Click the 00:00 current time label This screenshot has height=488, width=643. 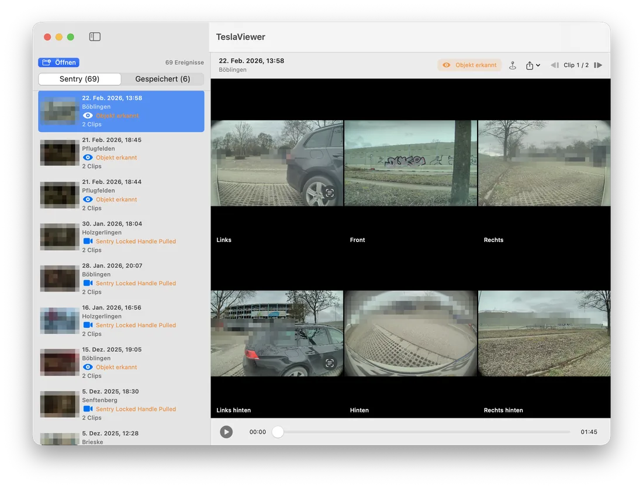pos(258,432)
